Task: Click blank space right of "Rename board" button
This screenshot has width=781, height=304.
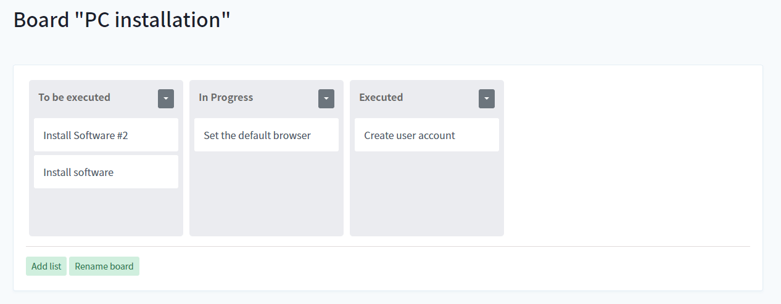Action: click(x=432, y=266)
